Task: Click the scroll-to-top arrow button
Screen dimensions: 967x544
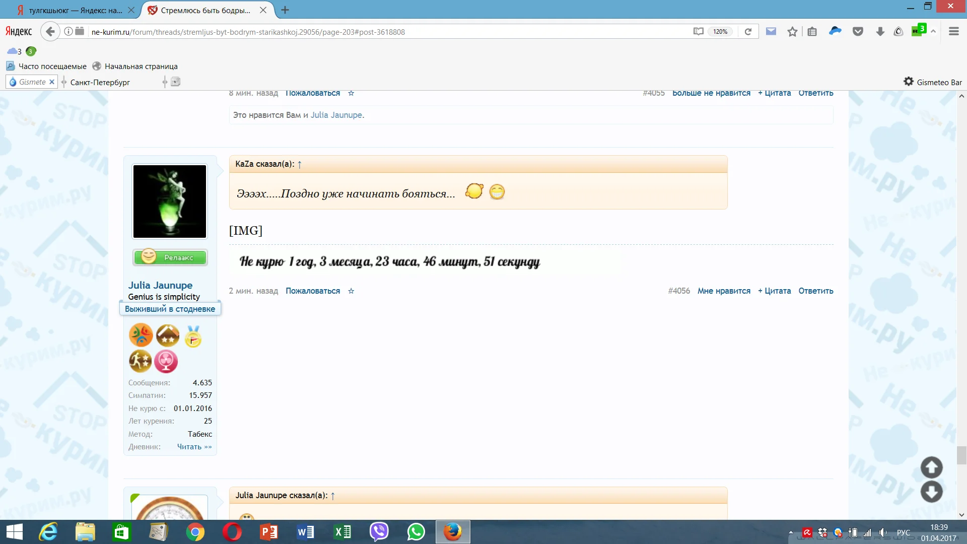Action: pyautogui.click(x=931, y=467)
